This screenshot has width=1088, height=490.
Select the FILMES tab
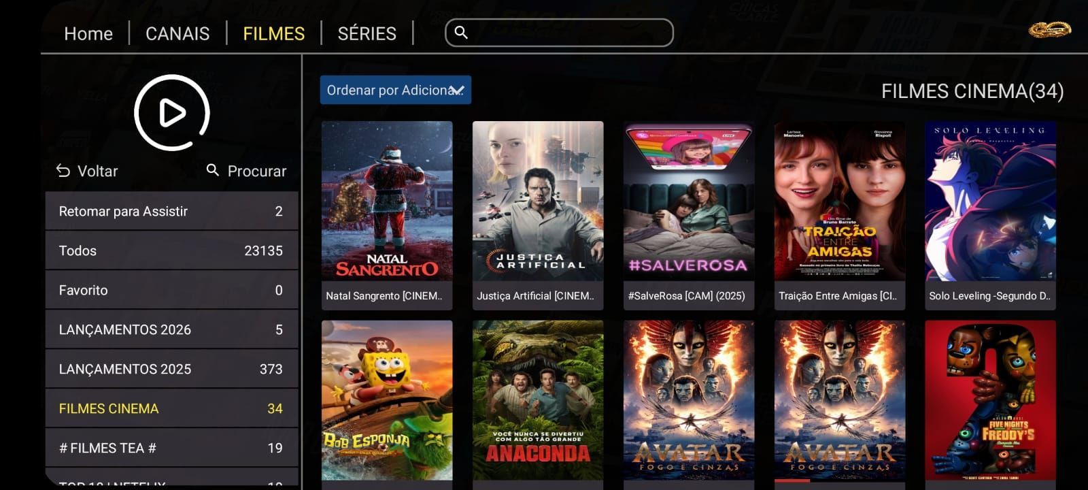[274, 33]
